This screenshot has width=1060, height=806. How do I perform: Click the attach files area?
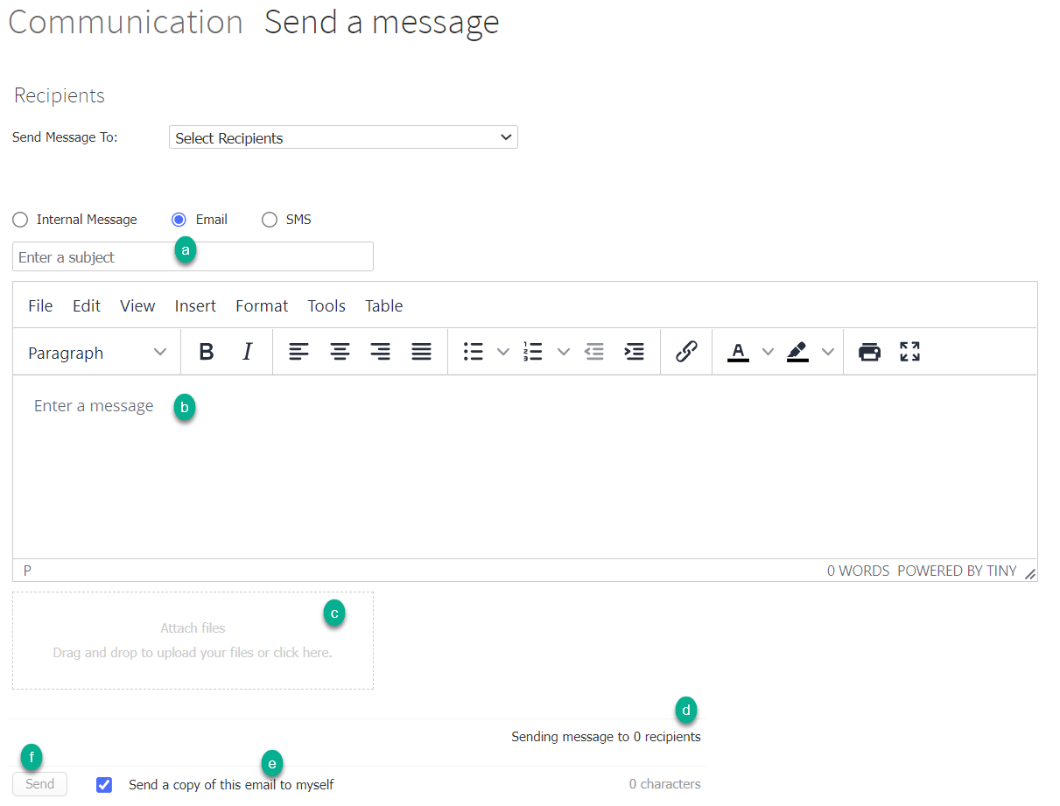click(193, 641)
